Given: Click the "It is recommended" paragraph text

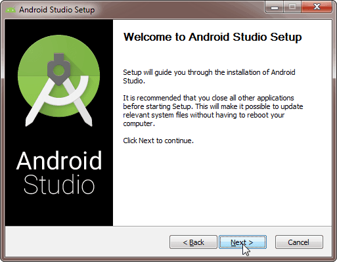Looking at the screenshot, I should 213,110.
